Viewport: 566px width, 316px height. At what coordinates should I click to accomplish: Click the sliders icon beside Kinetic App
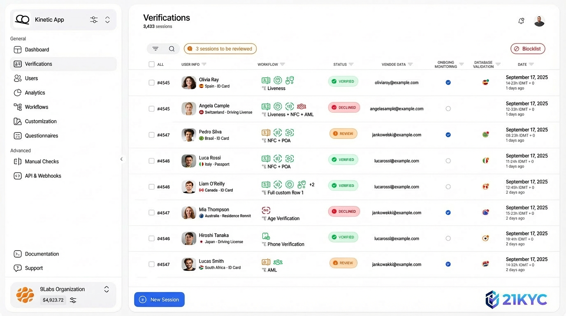[94, 20]
